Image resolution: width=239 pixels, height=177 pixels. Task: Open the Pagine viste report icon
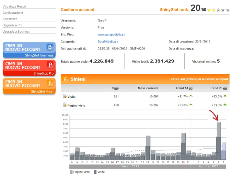[x=65, y=105]
